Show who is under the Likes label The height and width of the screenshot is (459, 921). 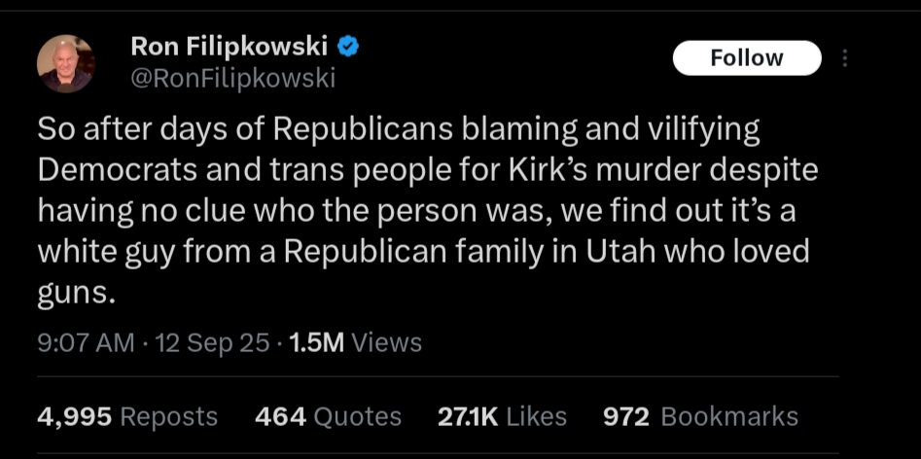(536, 417)
